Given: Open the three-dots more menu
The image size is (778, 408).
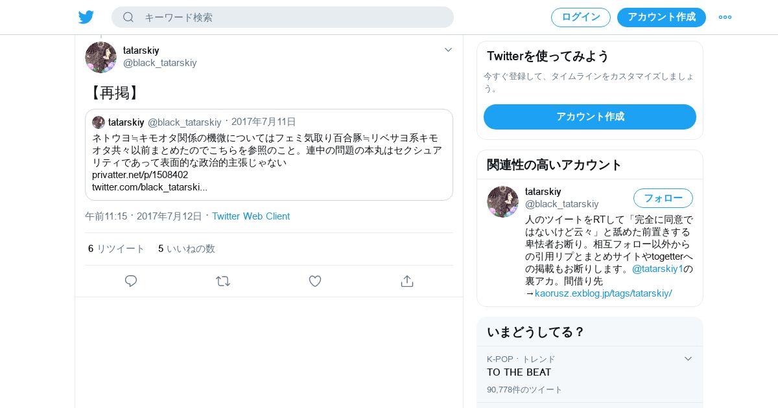Looking at the screenshot, I should point(725,17).
